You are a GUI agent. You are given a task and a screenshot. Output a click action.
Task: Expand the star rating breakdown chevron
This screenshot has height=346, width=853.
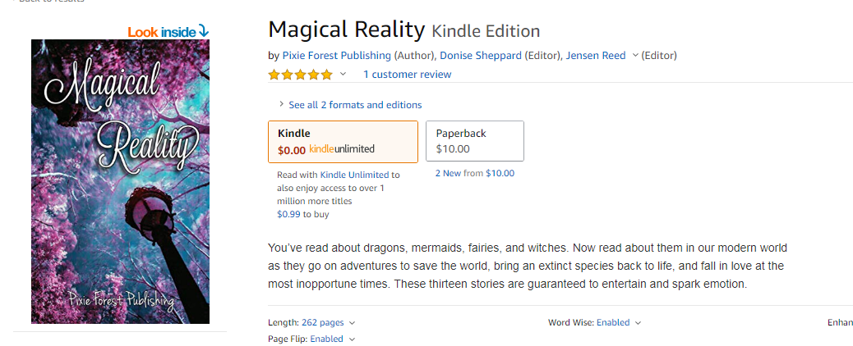[x=343, y=75]
